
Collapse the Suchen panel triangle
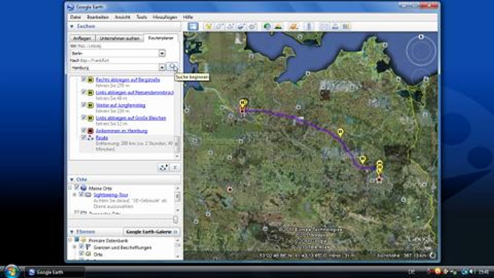coord(72,26)
